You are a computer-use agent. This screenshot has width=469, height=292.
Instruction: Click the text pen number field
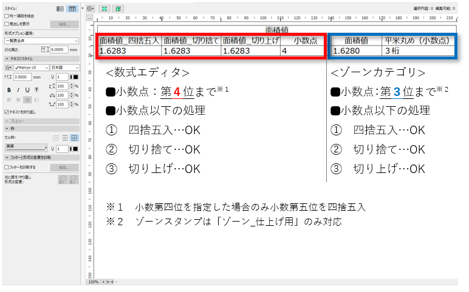[62, 77]
